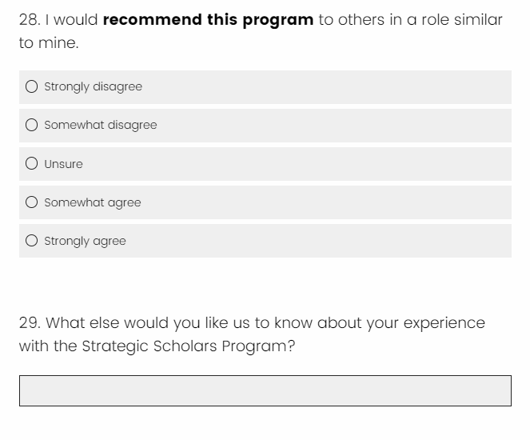Screen dimensions: 530x440
Task: Choose the "Somewhat disagree" radio circle
Action: coord(31,125)
